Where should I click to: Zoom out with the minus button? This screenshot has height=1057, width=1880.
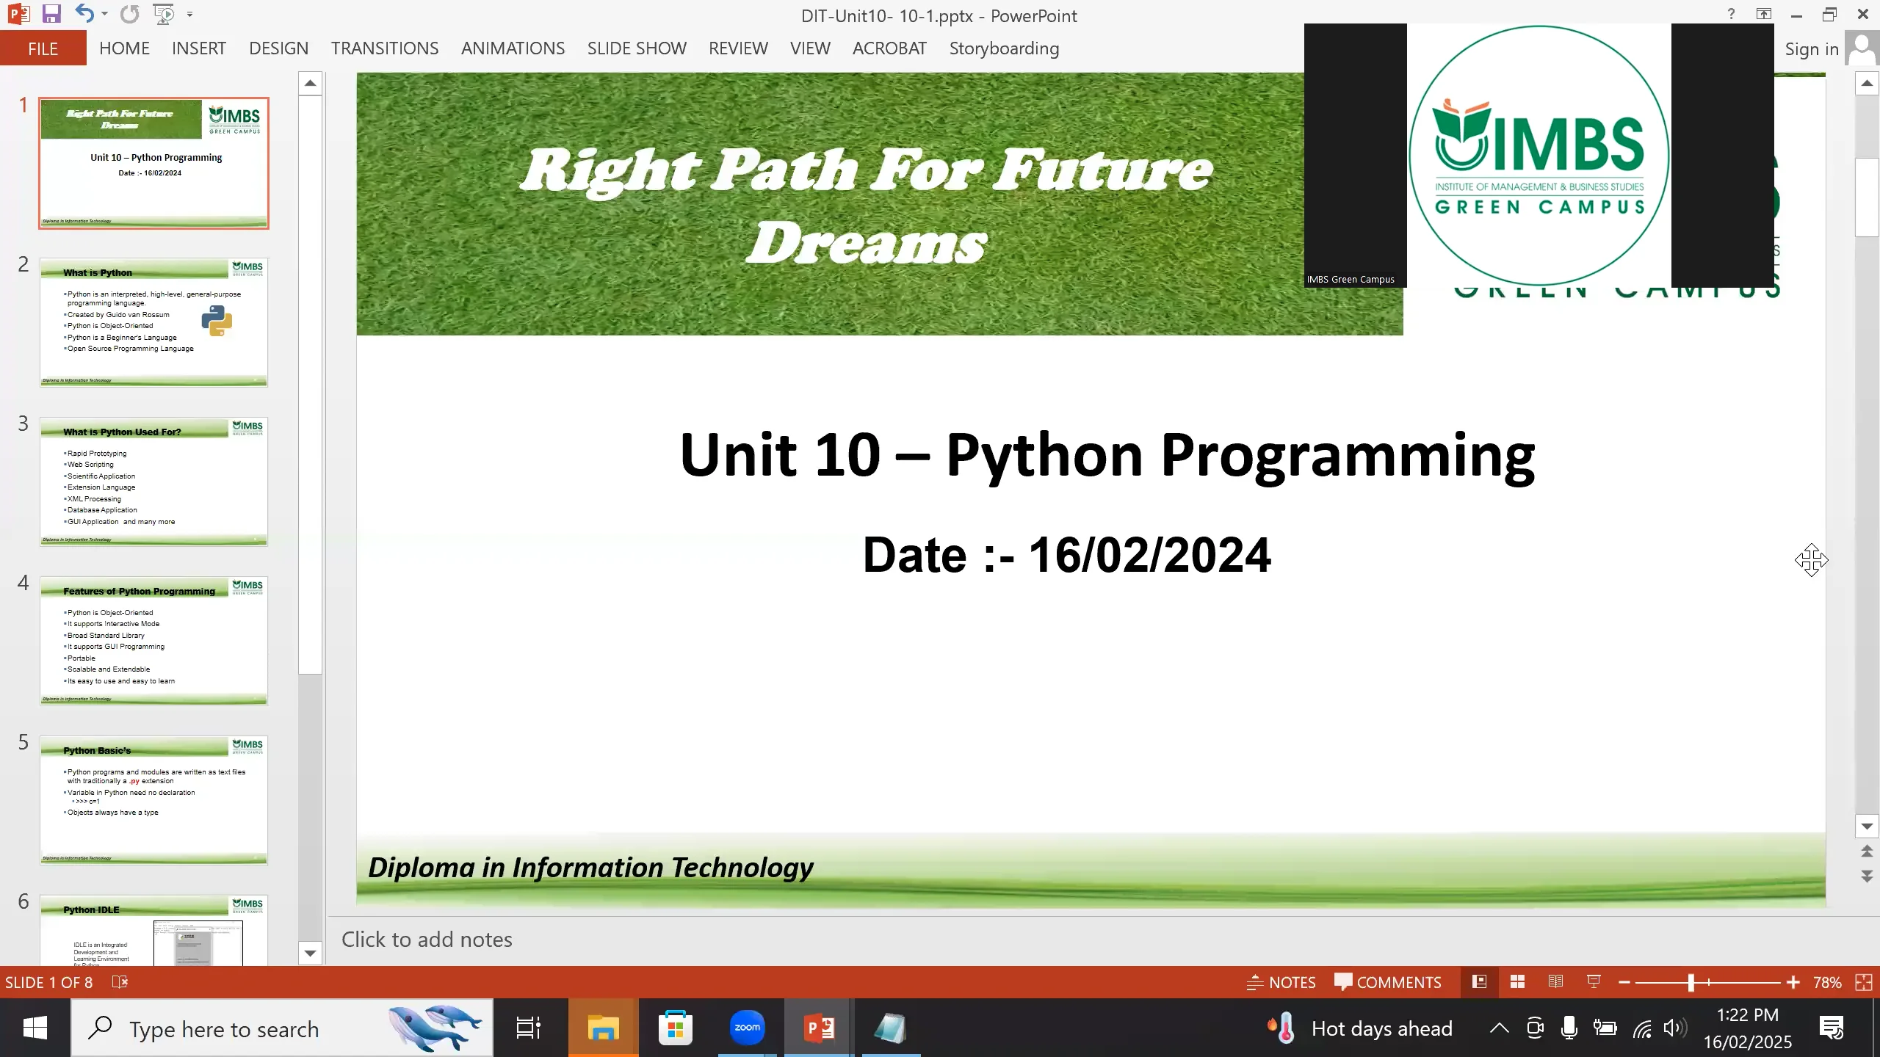[1624, 982]
